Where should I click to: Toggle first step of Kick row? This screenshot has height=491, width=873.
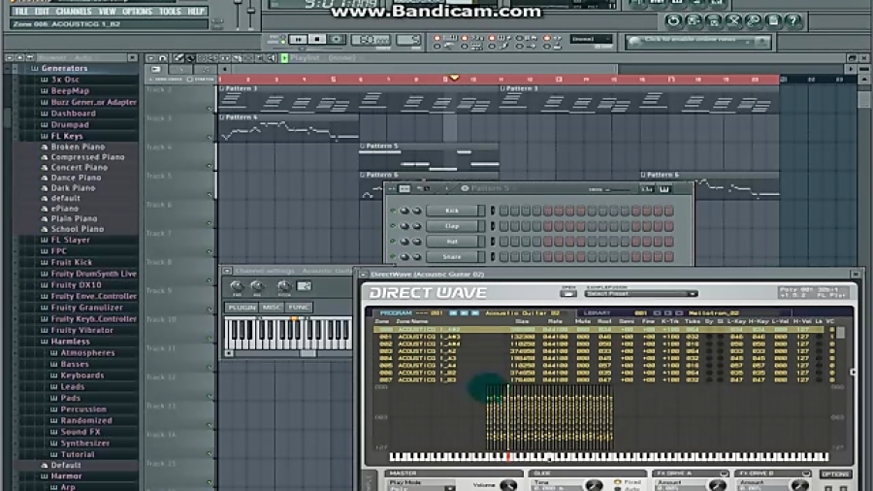503,211
